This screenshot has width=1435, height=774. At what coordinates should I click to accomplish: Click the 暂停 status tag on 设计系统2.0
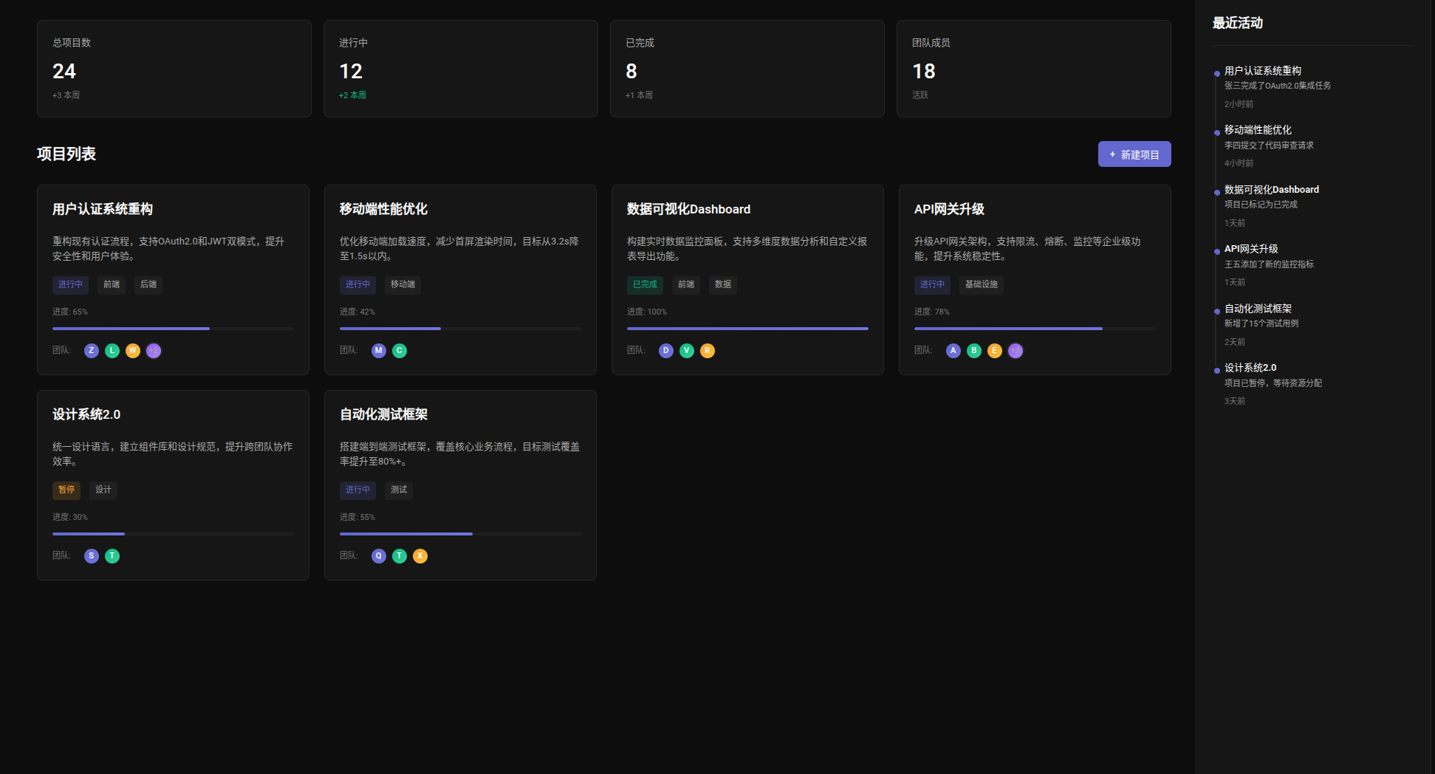pos(66,490)
